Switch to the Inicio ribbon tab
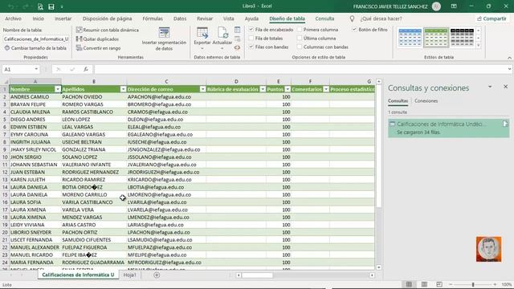514x289 pixels. 39,18
